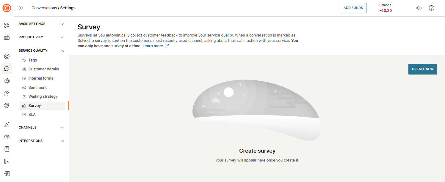Open the Conversations chat bubble icon
This screenshot has width=445, height=182.
(x=7, y=69)
